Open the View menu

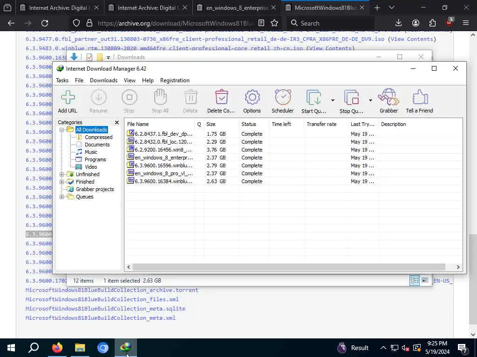129,80
